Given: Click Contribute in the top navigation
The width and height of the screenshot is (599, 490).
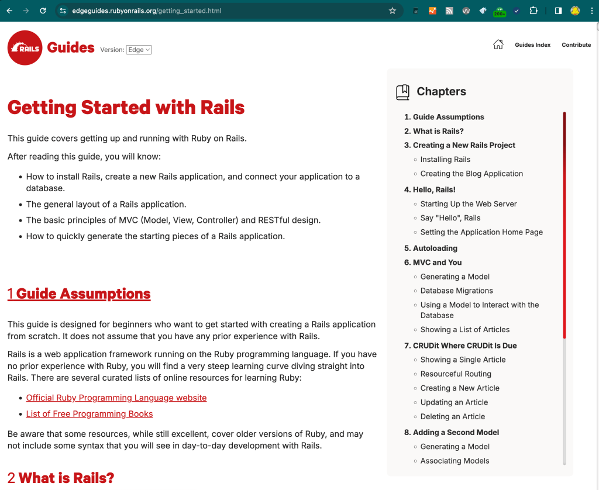Looking at the screenshot, I should pyautogui.click(x=576, y=44).
